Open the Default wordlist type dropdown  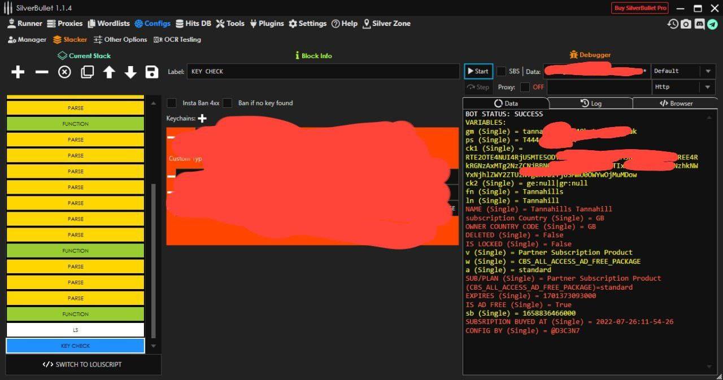683,71
